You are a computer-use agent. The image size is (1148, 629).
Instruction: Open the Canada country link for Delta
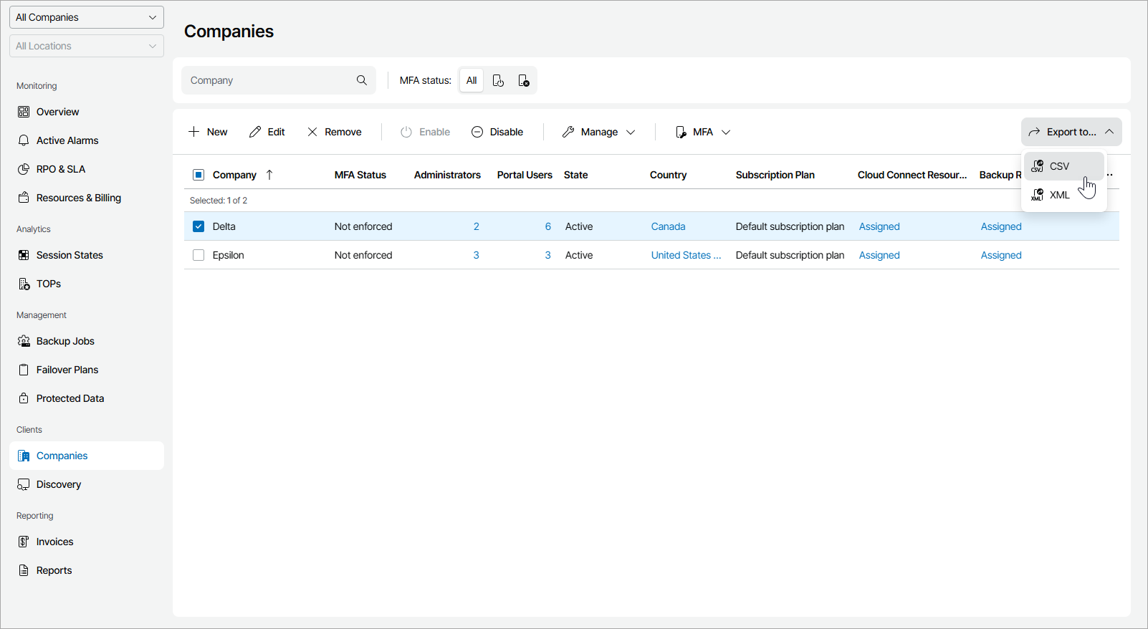point(668,226)
